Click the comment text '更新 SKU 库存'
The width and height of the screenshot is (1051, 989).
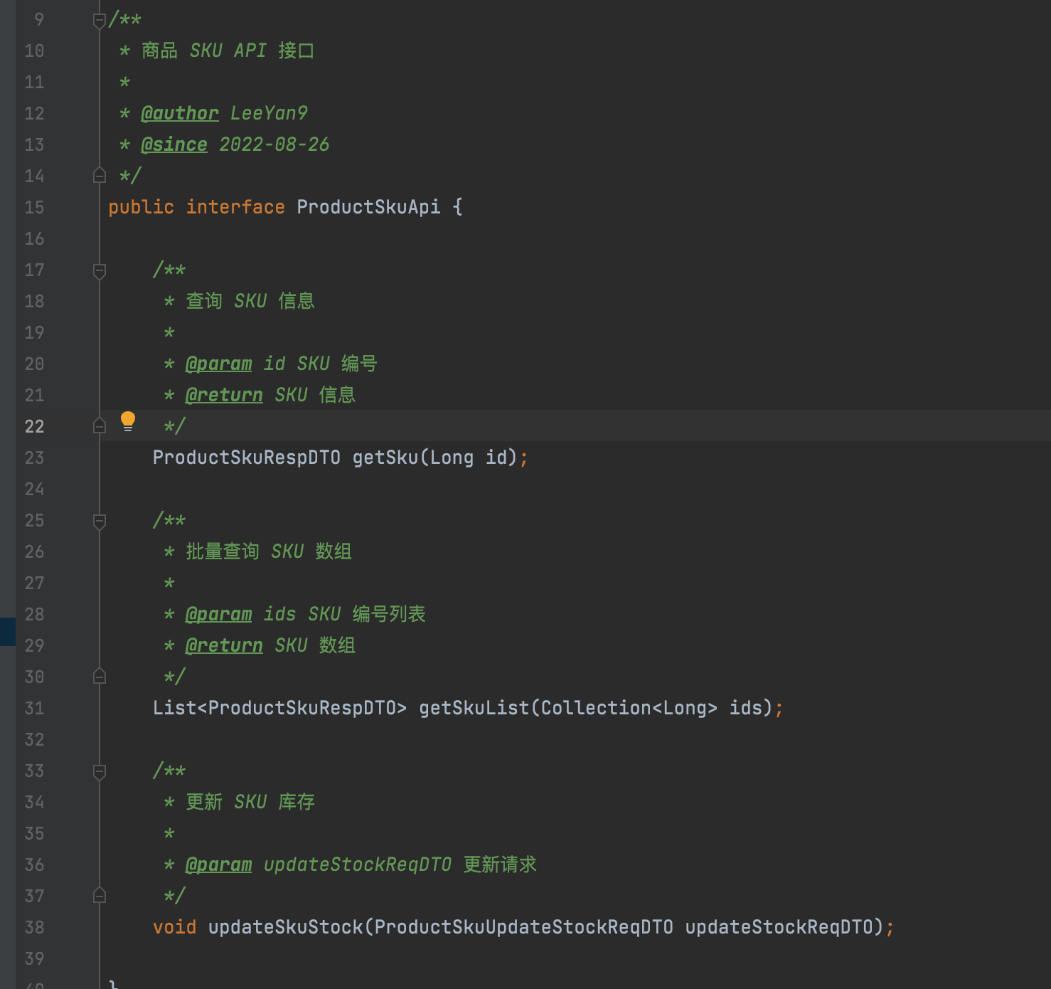(250, 802)
